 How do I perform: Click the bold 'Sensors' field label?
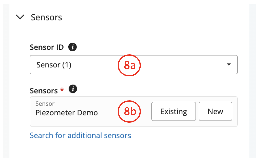tap(44, 91)
